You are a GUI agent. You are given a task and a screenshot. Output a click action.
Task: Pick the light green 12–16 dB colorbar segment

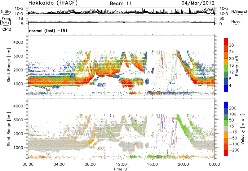(226, 69)
